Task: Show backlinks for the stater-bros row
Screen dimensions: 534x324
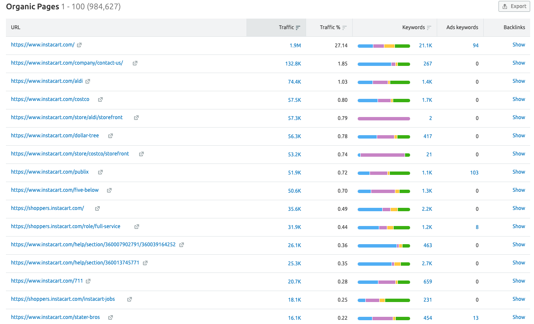Action: pyautogui.click(x=519, y=317)
